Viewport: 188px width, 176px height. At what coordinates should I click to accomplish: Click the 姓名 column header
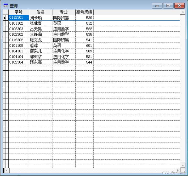[41, 12]
